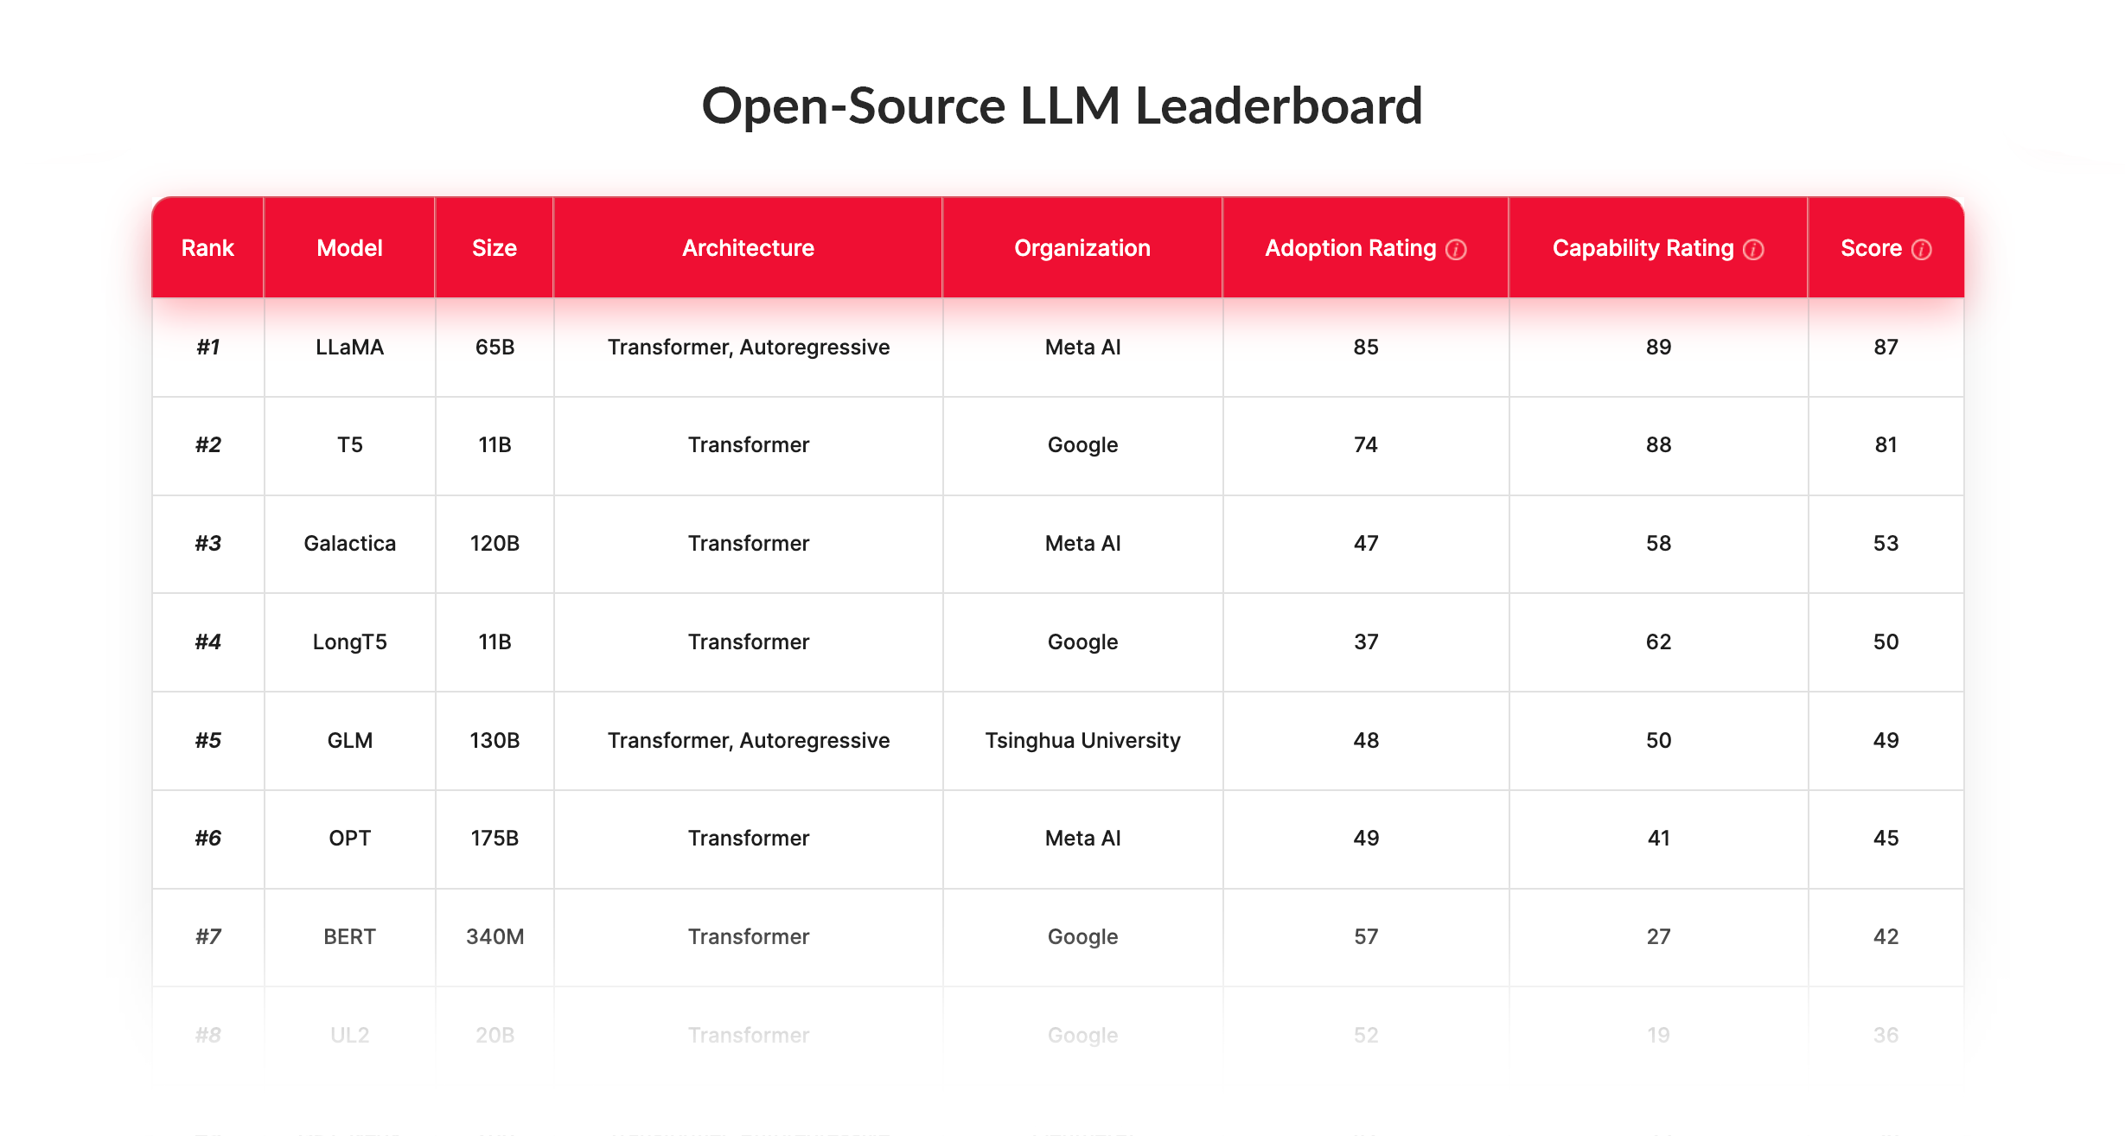Click adoption rating 37 for LongT5
Image resolution: width=2125 pixels, height=1136 pixels.
(x=1366, y=641)
